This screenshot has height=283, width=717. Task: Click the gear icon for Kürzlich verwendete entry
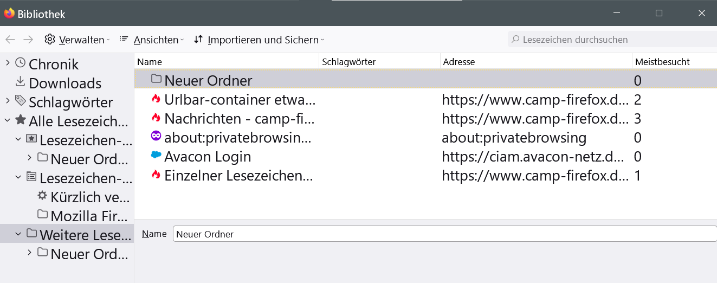(x=42, y=196)
